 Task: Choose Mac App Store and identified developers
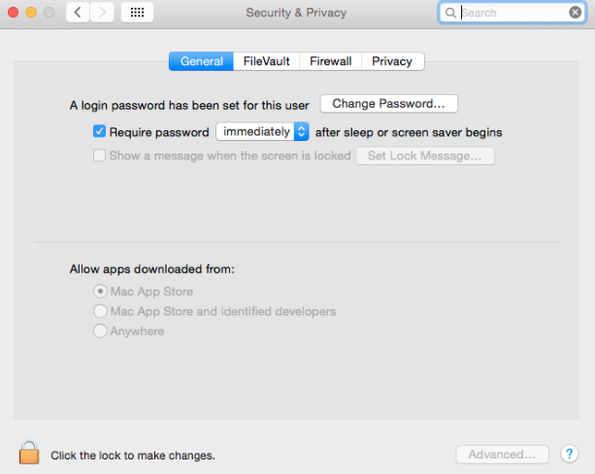(x=100, y=311)
